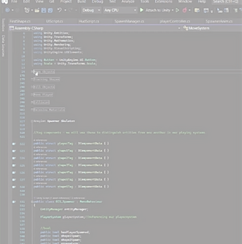Click margin glyph beside shape3Tag struct line
Screen dimensions: 242x244
tap(14, 166)
